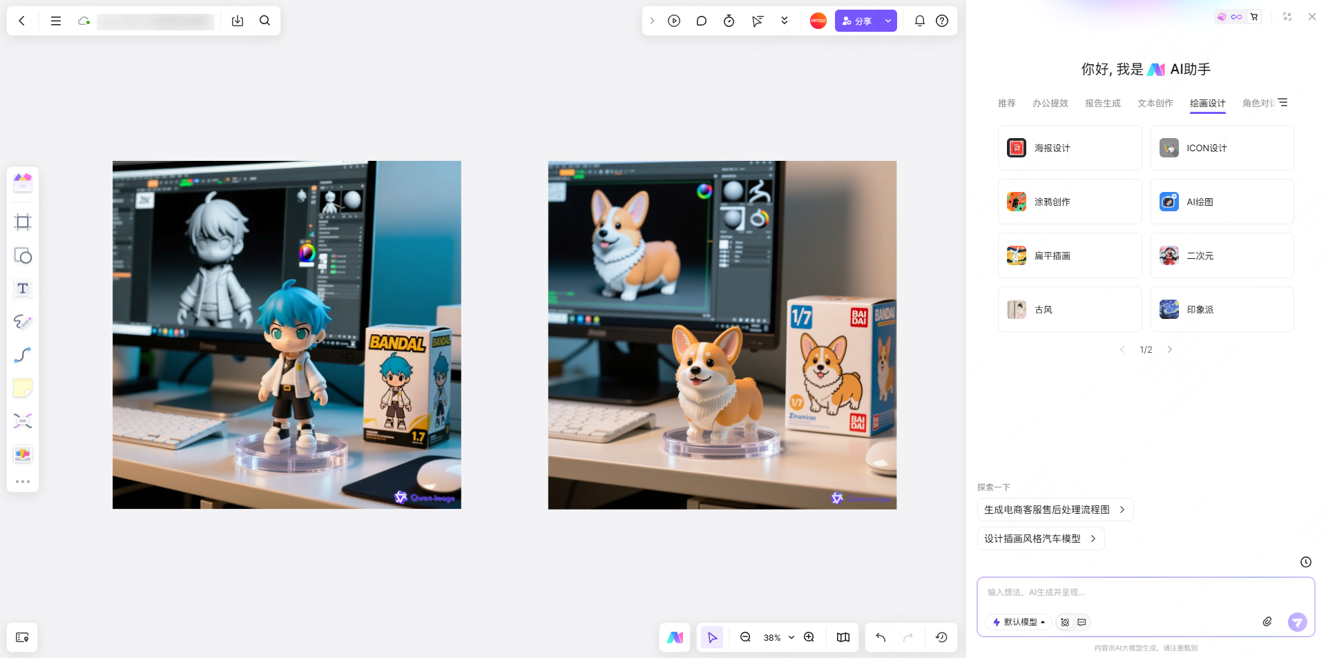
Task: Choose the 二次元 card
Action: tap(1222, 255)
